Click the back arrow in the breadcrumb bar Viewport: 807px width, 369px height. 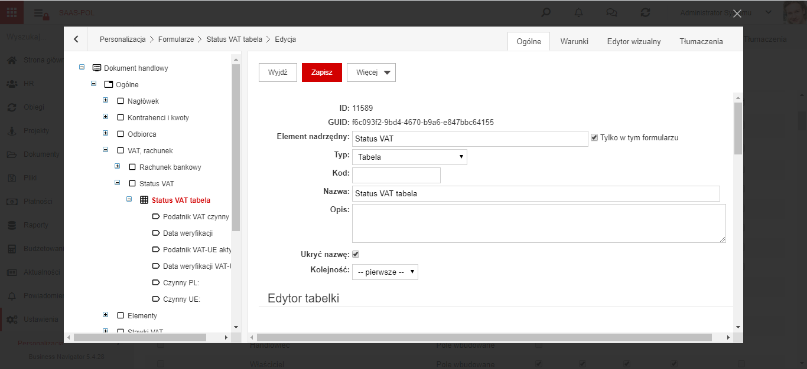click(76, 39)
